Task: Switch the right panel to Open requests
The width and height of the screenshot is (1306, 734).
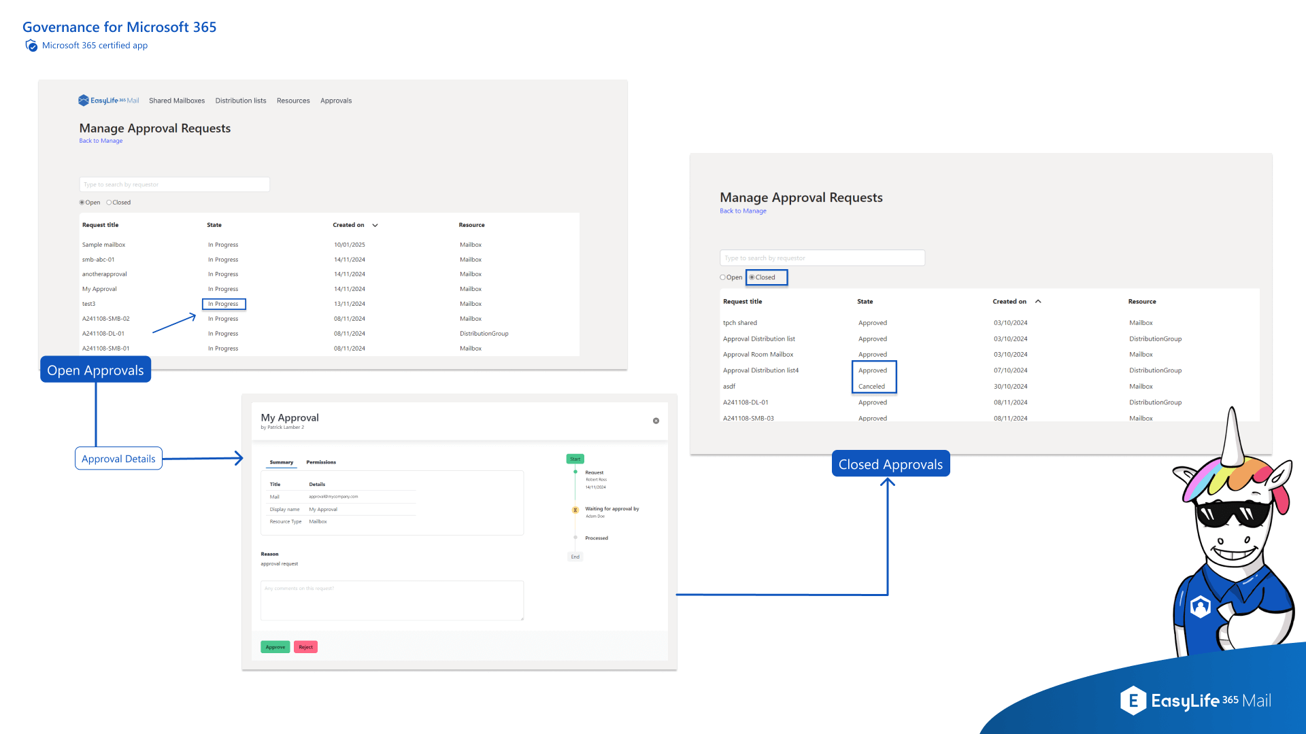Action: coord(723,277)
